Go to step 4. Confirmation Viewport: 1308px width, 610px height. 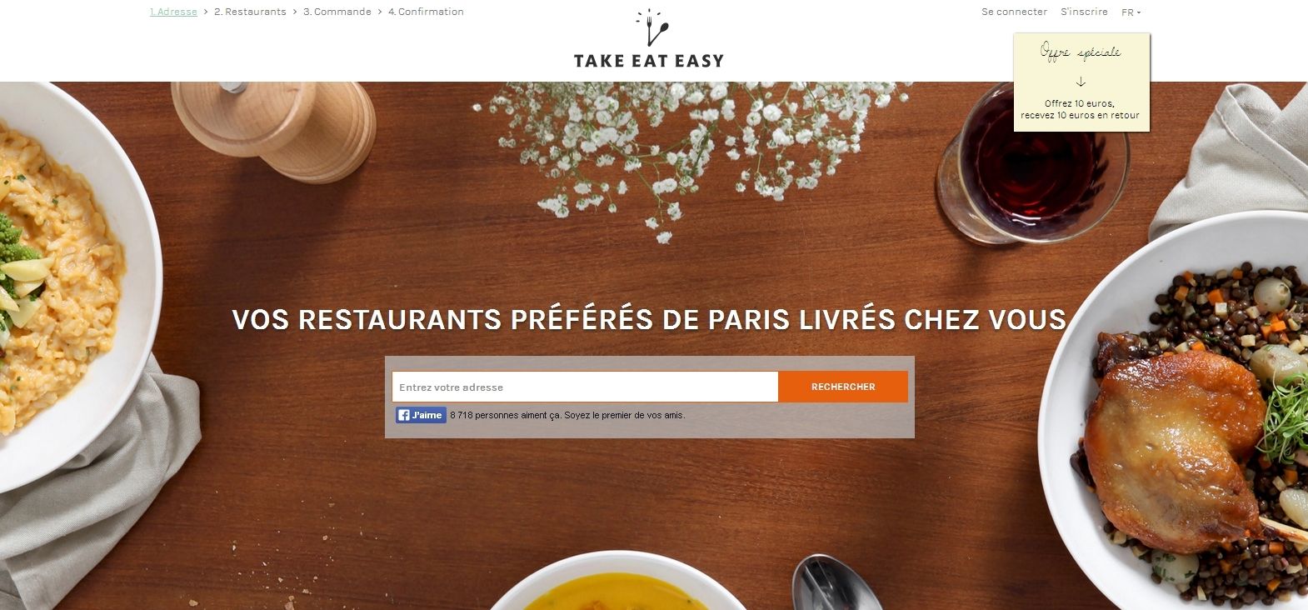tap(426, 12)
